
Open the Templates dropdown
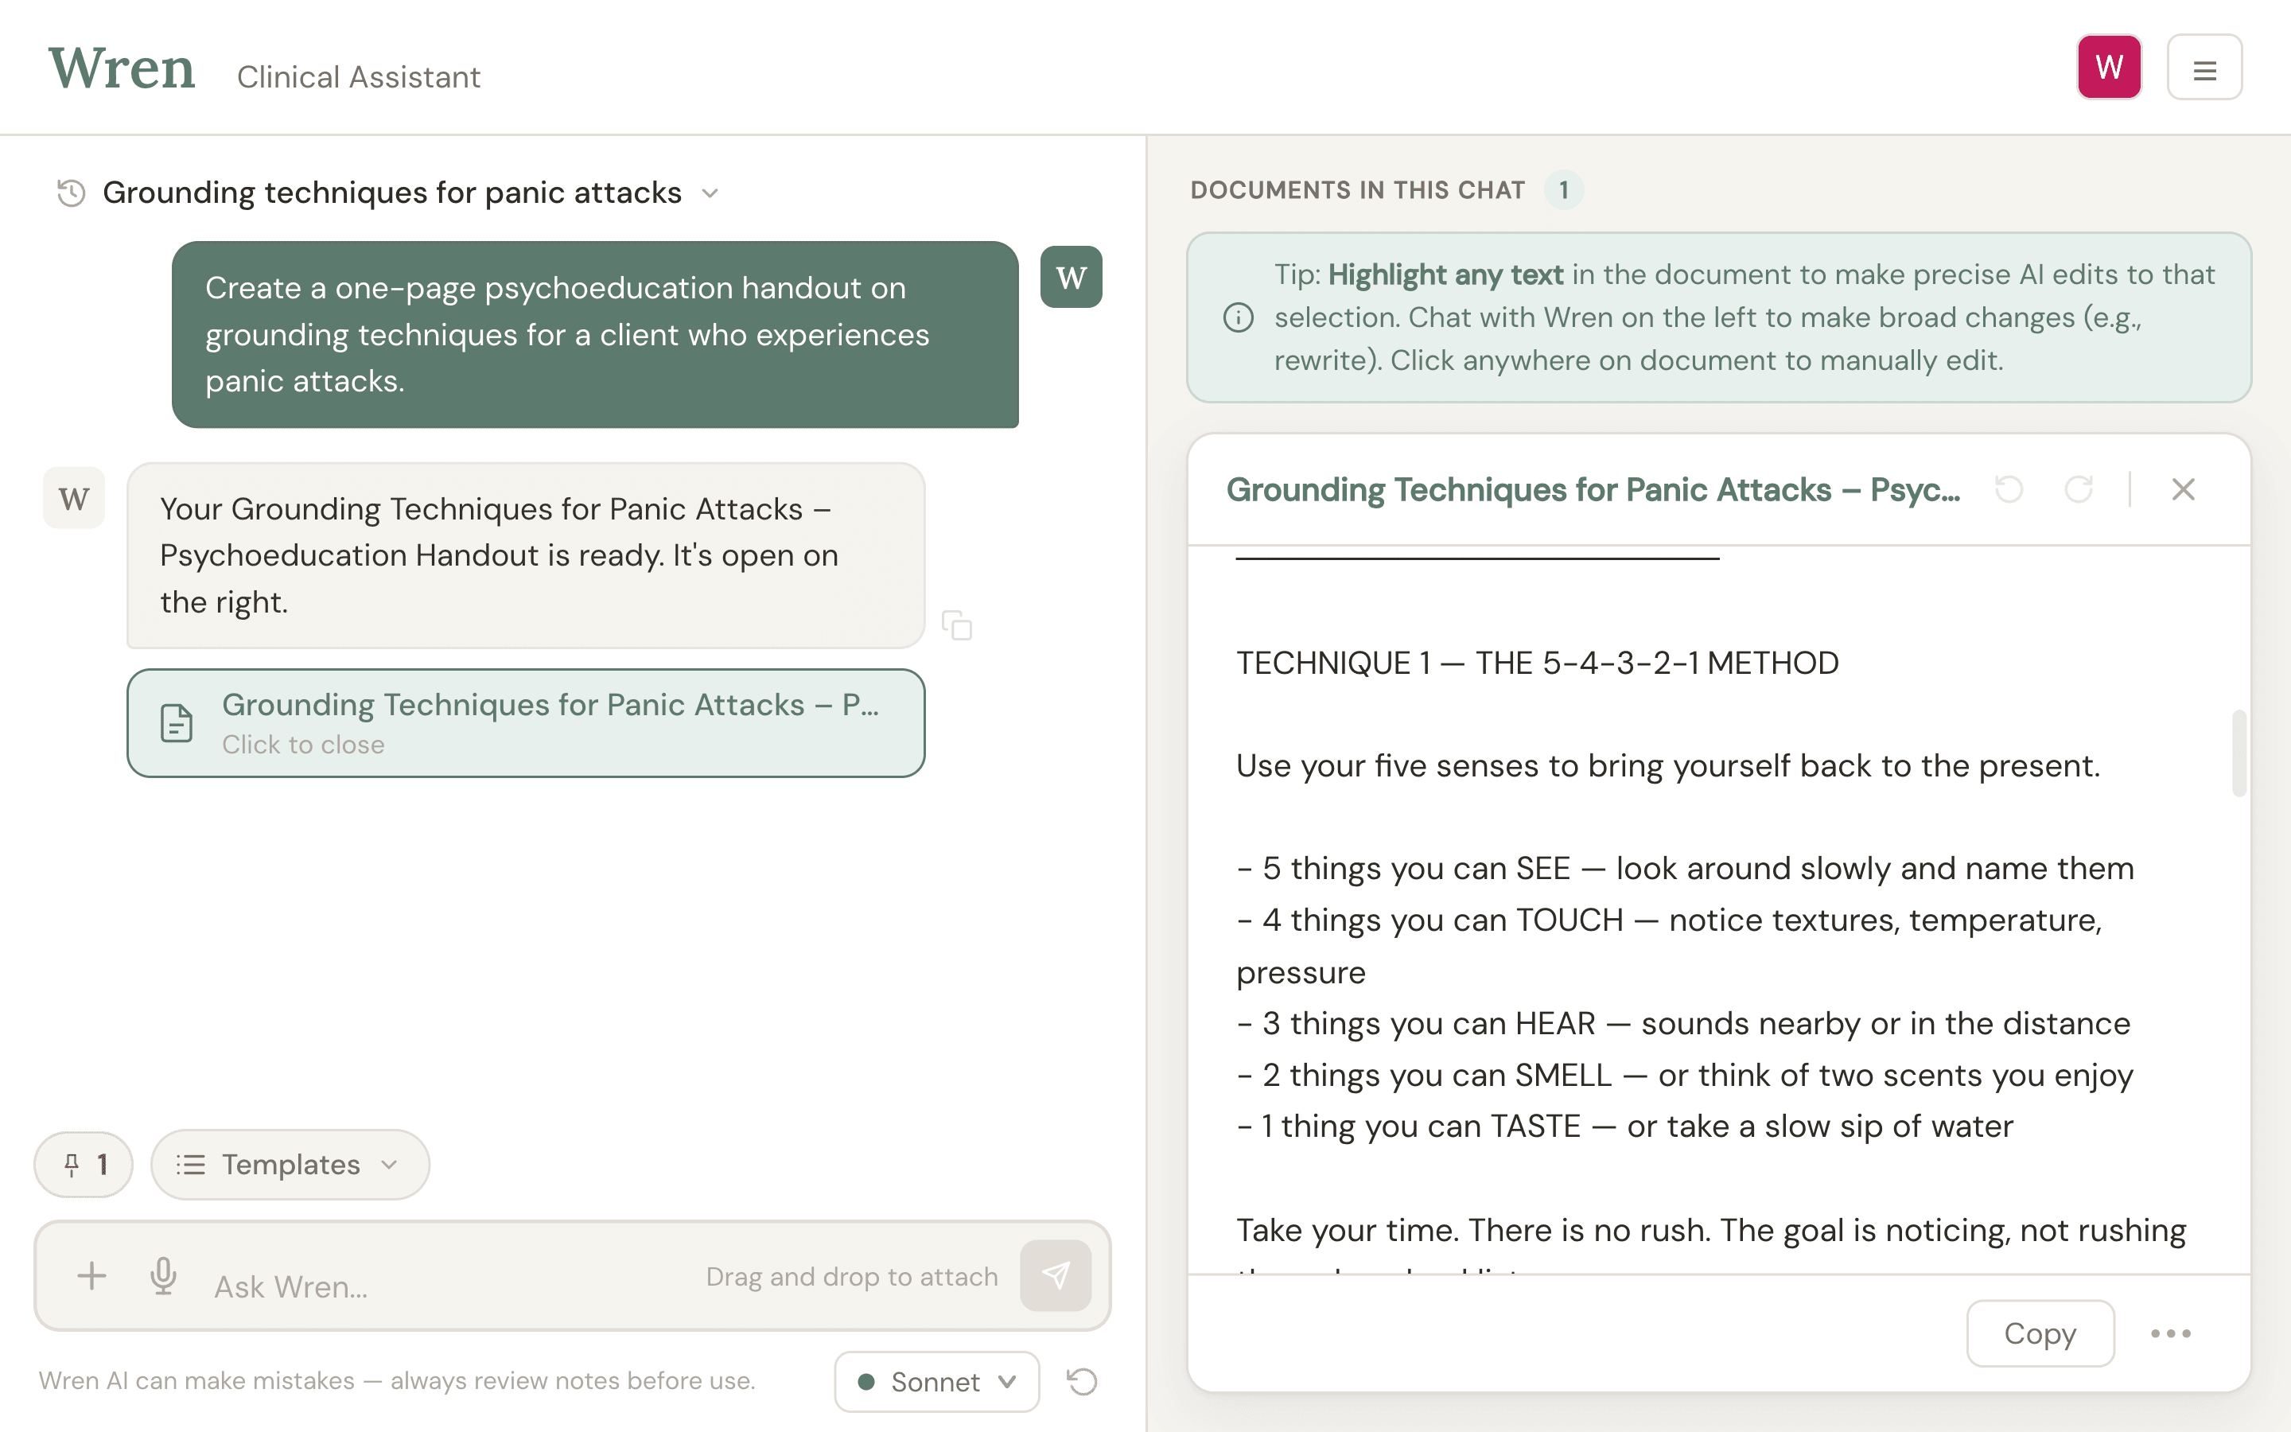(x=290, y=1164)
